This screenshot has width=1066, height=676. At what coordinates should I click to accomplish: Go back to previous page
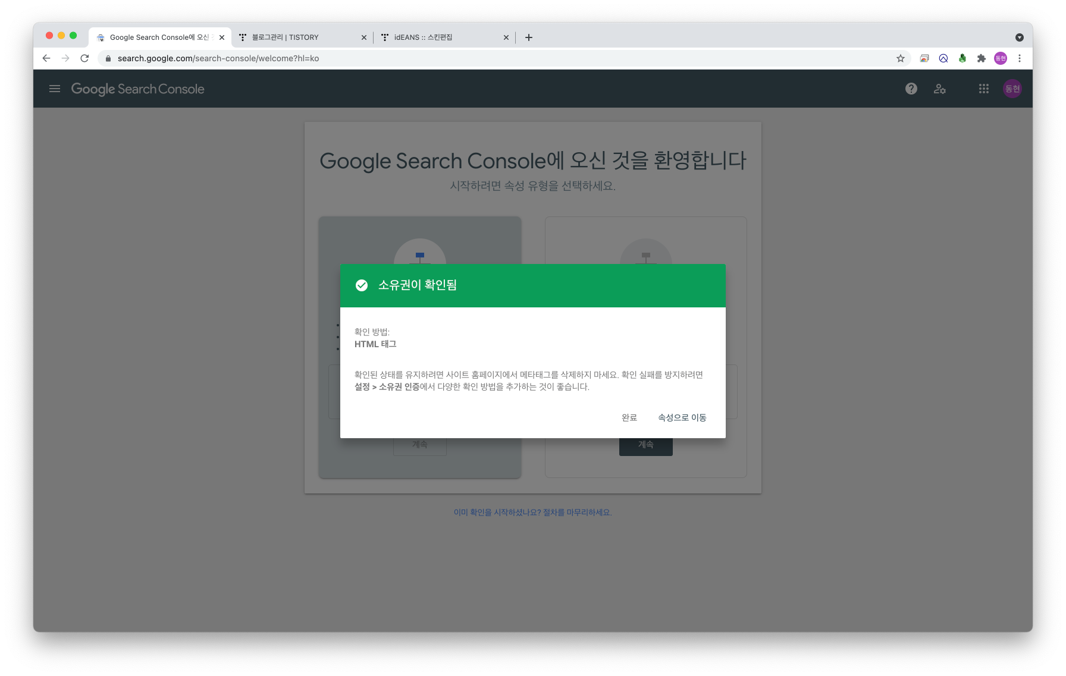46,58
